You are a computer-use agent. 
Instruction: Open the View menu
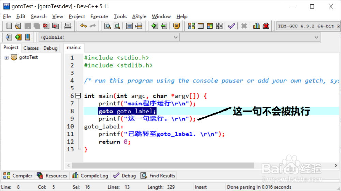(57, 16)
